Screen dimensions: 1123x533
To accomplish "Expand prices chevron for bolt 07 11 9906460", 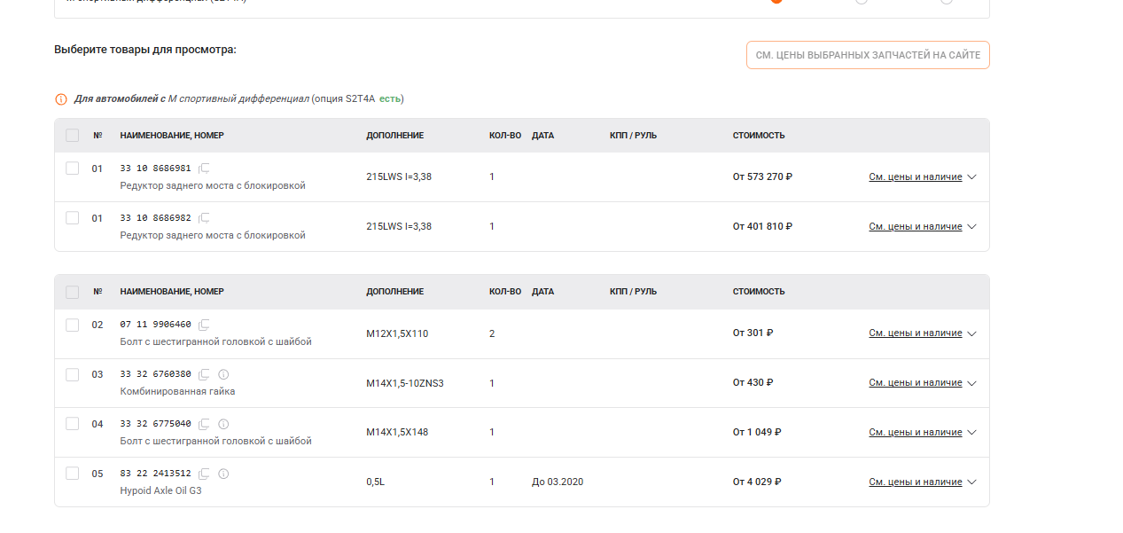I will (972, 334).
